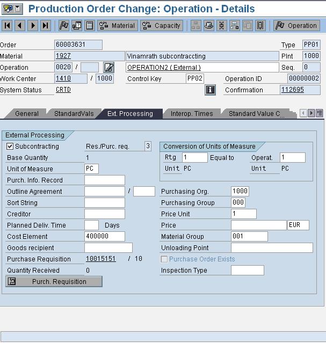Image resolution: width=326 pixels, height=343 pixels.
Task: Click the Material toolbar button
Action: tap(117, 26)
